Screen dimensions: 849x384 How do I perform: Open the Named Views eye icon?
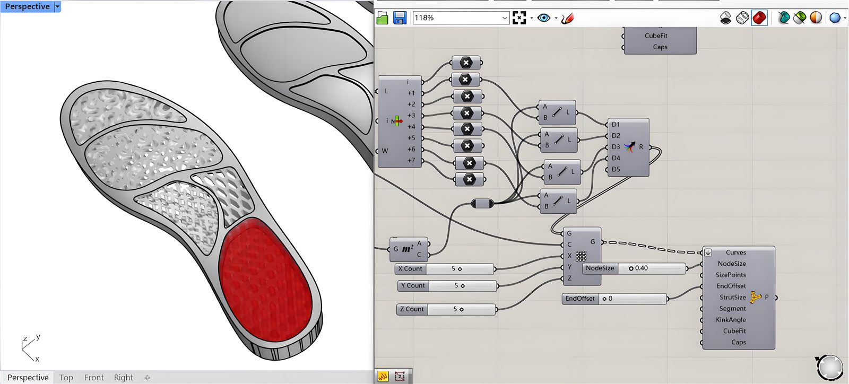coord(543,18)
